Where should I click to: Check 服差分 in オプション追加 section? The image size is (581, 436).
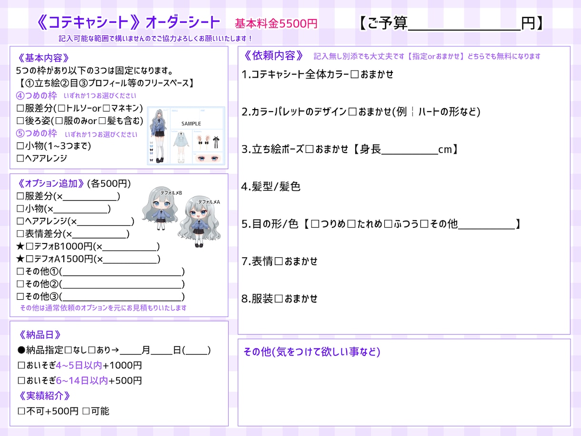click(20, 196)
